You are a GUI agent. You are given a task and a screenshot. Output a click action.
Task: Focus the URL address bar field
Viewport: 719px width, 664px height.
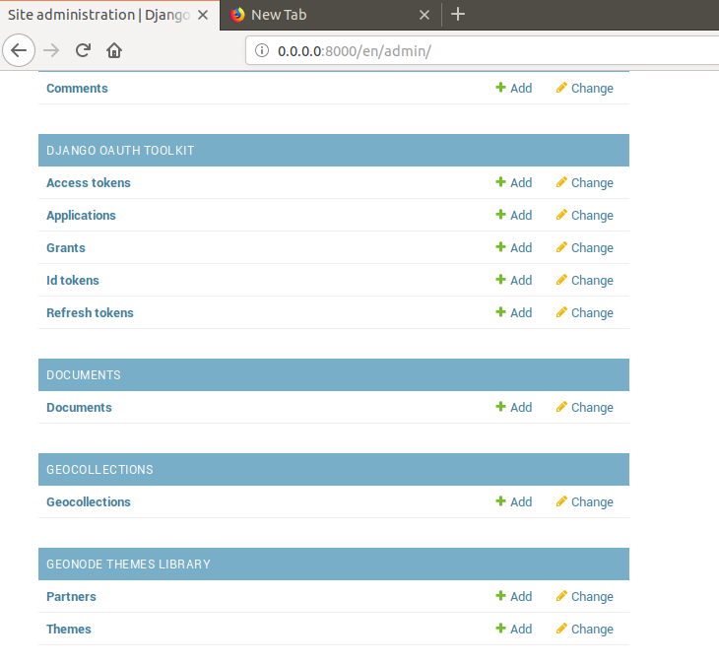coord(492,51)
